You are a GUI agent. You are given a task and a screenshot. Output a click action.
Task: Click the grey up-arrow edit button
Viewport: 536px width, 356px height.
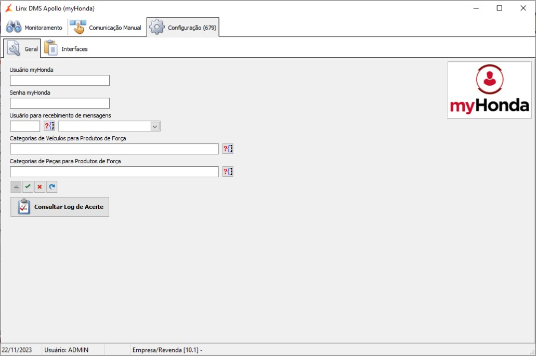tap(16, 187)
